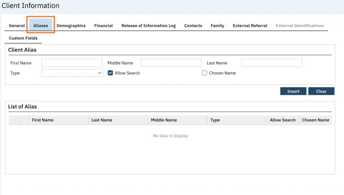344x195 pixels.
Task: Click the Insert button
Action: click(x=293, y=91)
